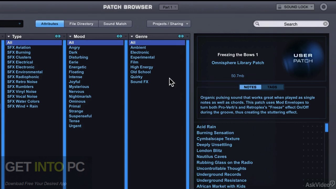Choose the Disturbing mood

coord(78,57)
